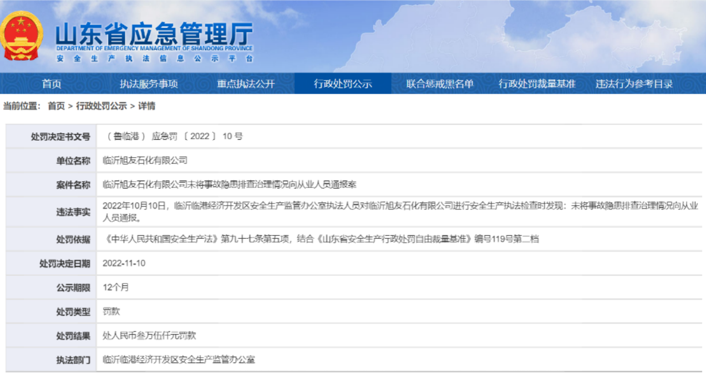Click the 违法事实 row label
The width and height of the screenshot is (706, 374).
click(x=73, y=212)
